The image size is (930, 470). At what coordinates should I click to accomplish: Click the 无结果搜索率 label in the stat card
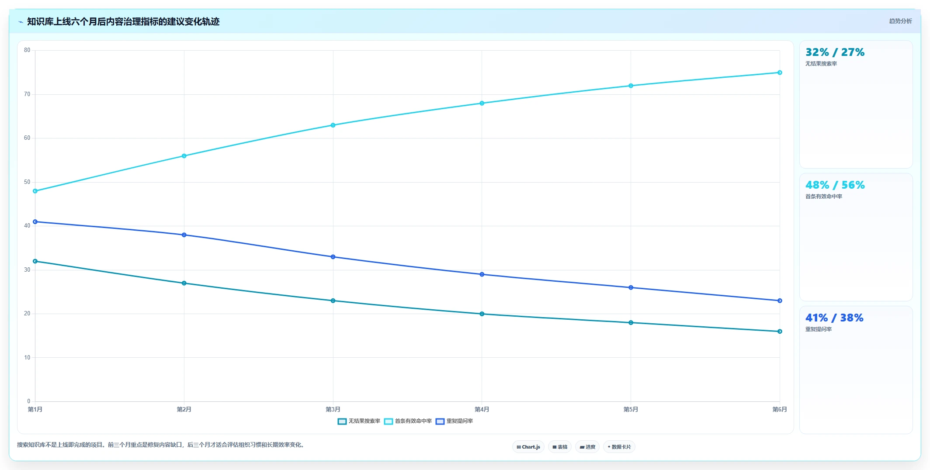[x=821, y=64]
